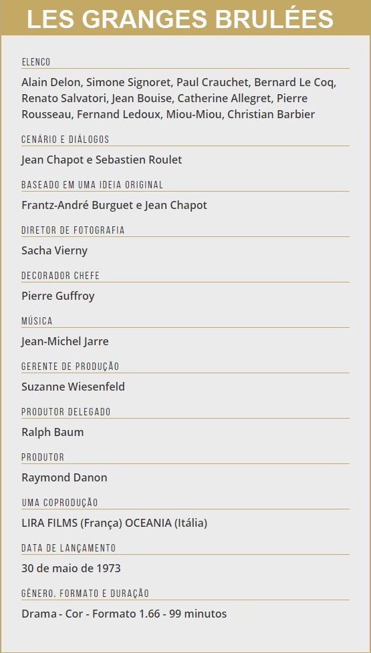The width and height of the screenshot is (371, 653).
Task: Select the ELENCO section heading
Action: click(x=36, y=62)
